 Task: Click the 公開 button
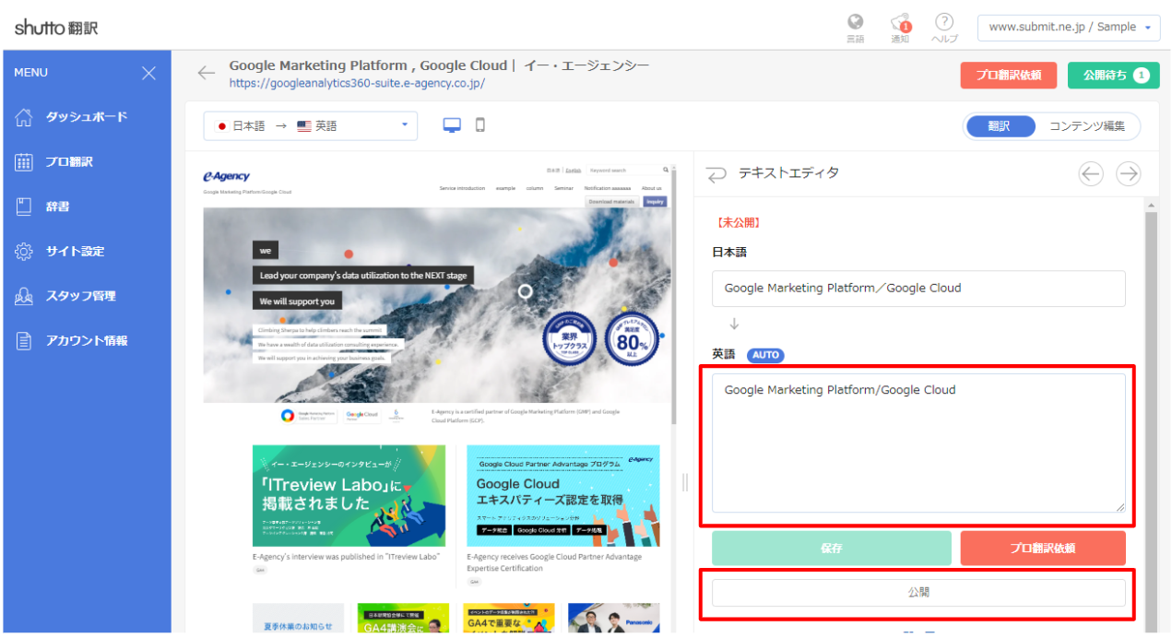918,592
